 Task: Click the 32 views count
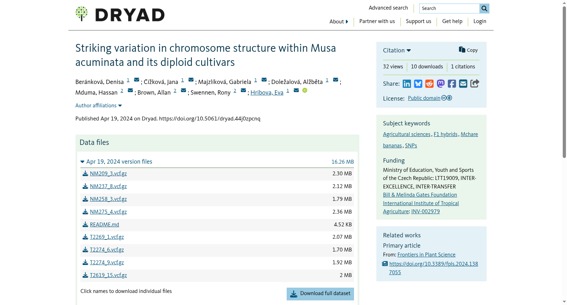393,67
